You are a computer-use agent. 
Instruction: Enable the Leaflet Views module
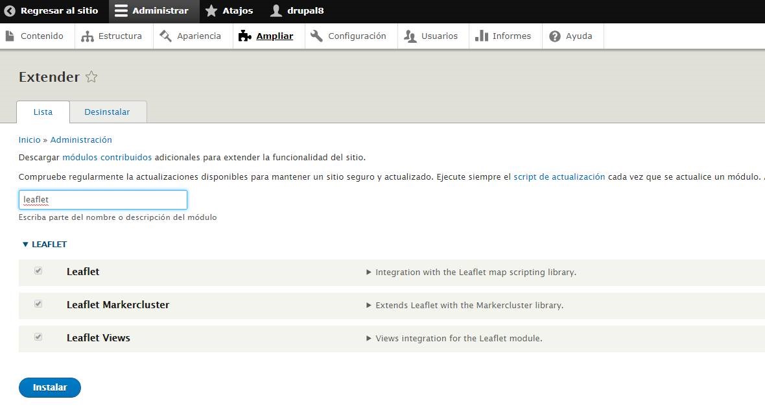38,337
